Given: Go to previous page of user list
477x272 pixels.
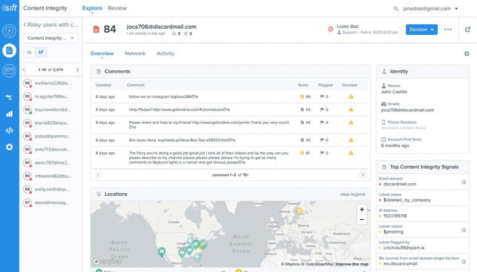Looking at the screenshot, I should pos(24,70).
